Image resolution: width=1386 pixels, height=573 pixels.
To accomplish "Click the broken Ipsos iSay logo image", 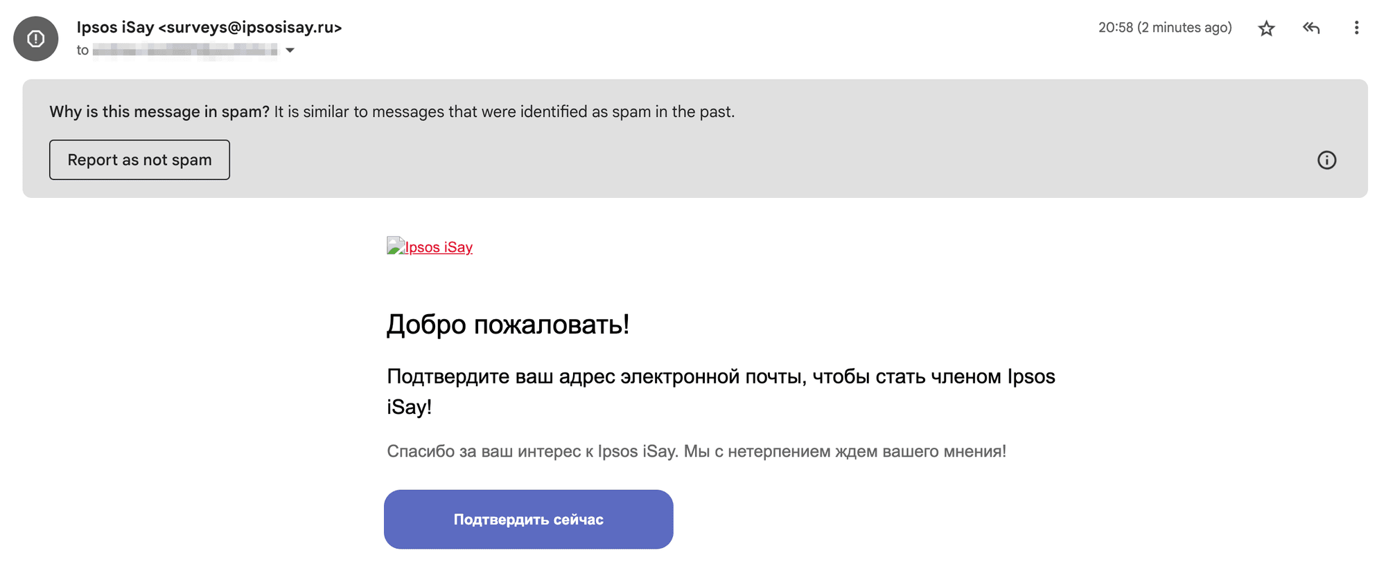I will (395, 246).
